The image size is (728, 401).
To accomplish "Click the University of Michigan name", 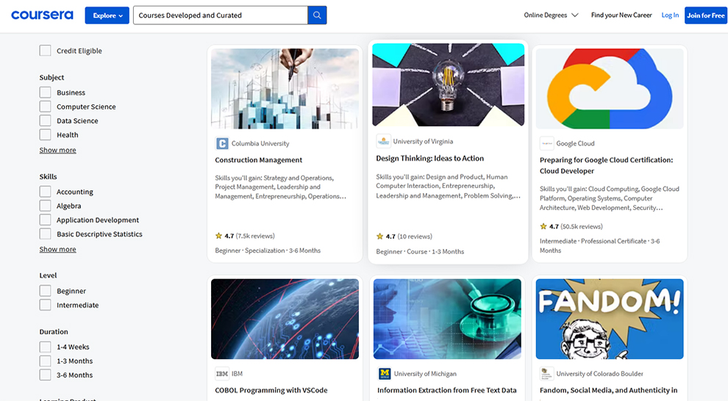I will click(x=425, y=374).
